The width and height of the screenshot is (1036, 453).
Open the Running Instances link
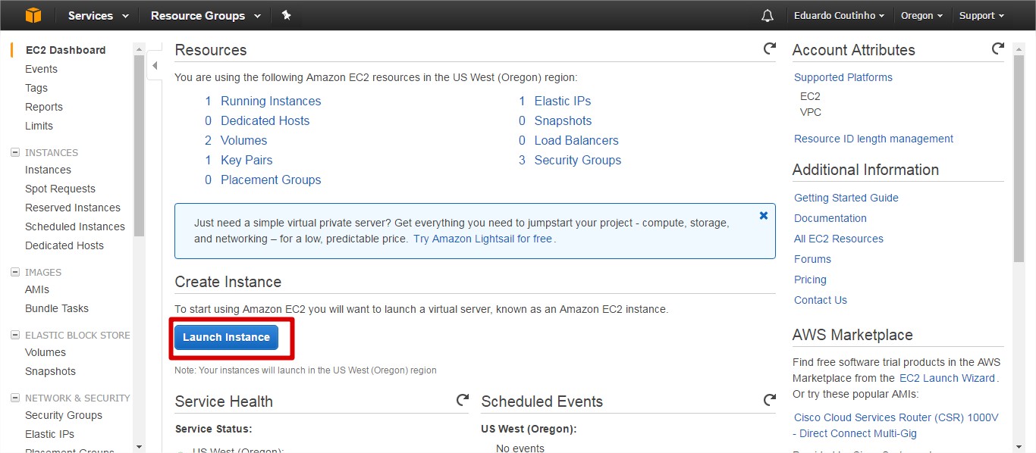coord(271,101)
